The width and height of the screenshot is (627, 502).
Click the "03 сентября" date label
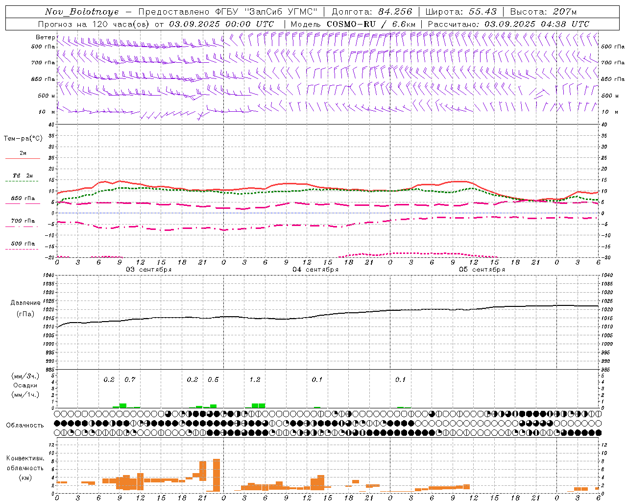pos(149,270)
